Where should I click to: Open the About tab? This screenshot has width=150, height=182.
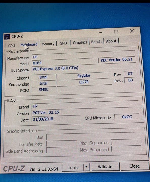111,41
